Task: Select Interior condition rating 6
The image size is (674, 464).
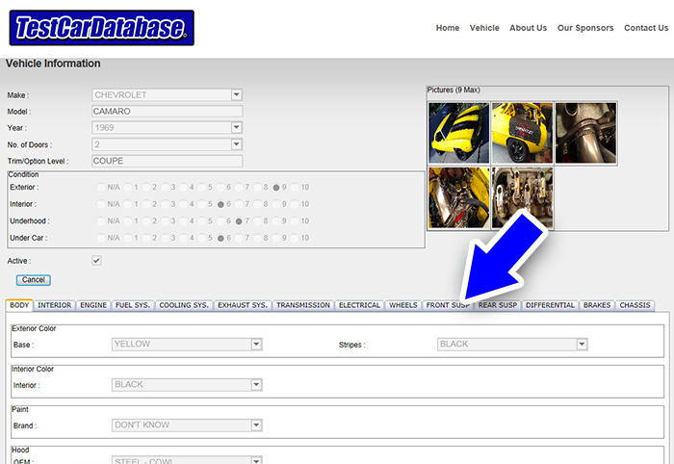Action: [x=220, y=204]
